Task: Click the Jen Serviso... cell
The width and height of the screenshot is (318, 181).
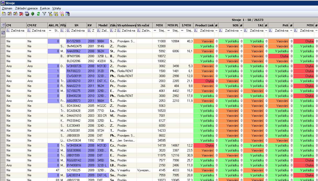Action: pos(126,141)
